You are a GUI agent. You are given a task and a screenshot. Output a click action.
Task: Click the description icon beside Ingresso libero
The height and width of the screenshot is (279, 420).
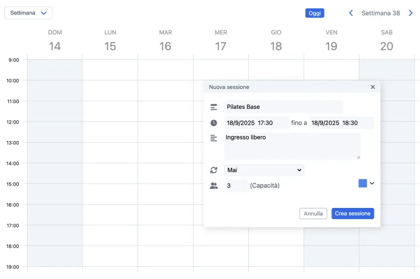(x=214, y=138)
